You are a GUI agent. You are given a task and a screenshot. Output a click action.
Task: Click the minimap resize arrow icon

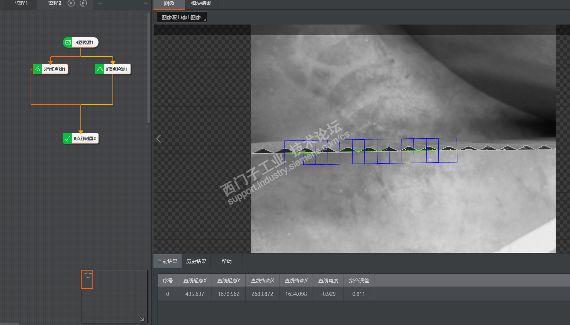tap(142, 319)
